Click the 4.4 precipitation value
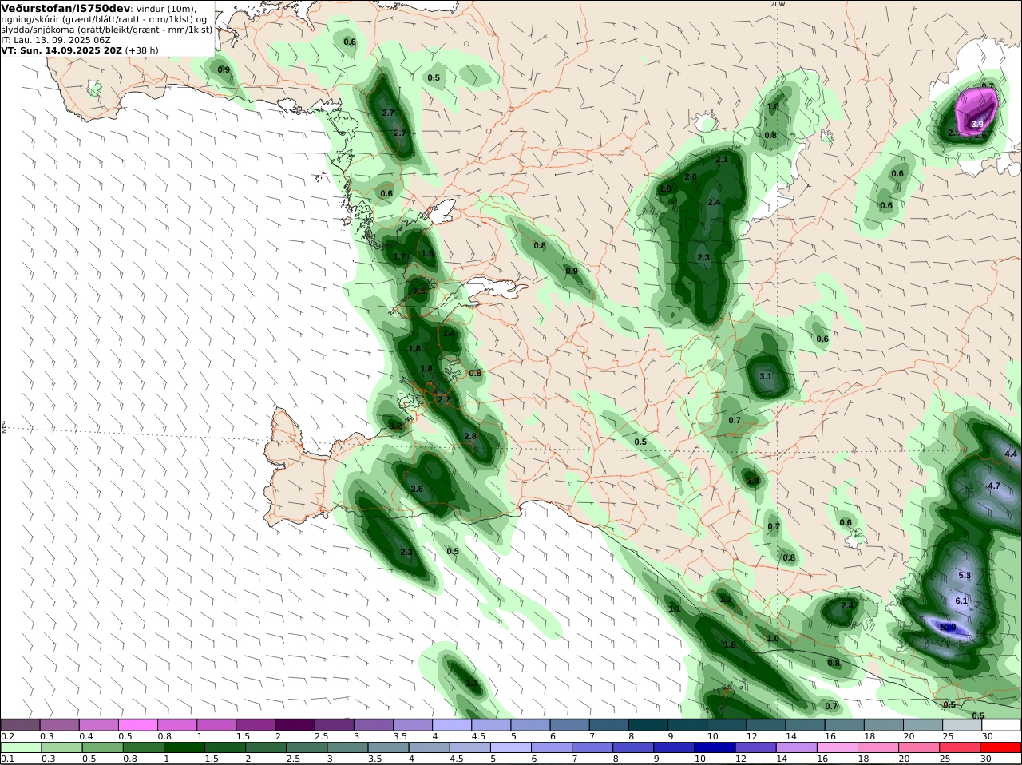The image size is (1022, 765). pyautogui.click(x=1011, y=454)
